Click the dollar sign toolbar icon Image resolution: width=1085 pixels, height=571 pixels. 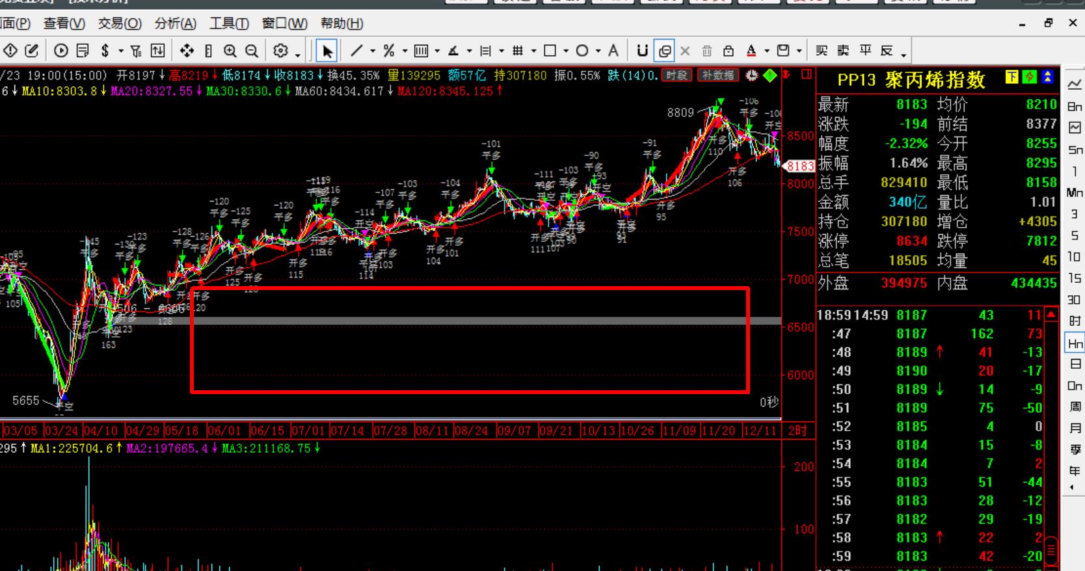(105, 51)
